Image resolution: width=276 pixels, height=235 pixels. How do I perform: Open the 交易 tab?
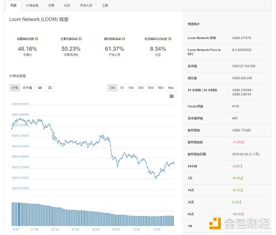tap(51, 6)
